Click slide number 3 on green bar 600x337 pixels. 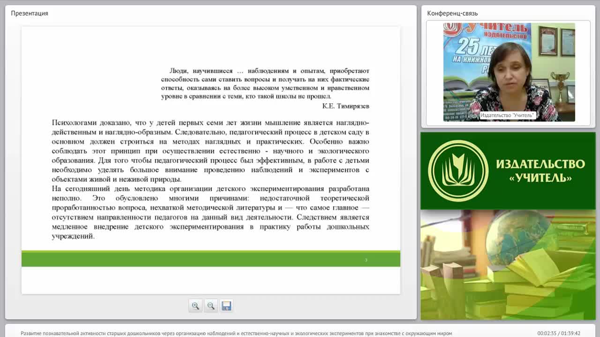[366, 260]
